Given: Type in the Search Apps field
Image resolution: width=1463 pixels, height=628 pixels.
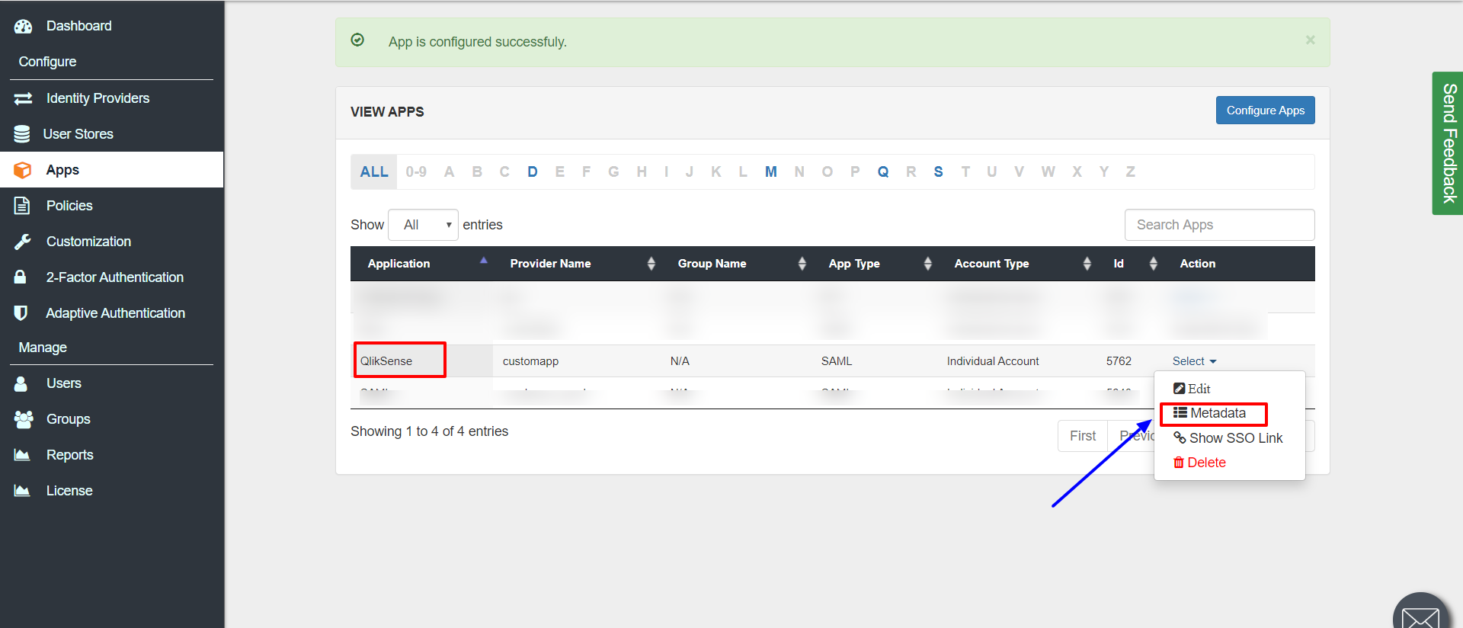Looking at the screenshot, I should pyautogui.click(x=1219, y=225).
